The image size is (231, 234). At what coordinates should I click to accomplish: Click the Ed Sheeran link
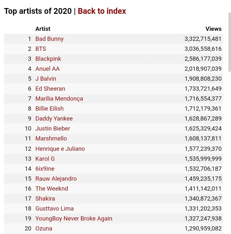click(50, 89)
